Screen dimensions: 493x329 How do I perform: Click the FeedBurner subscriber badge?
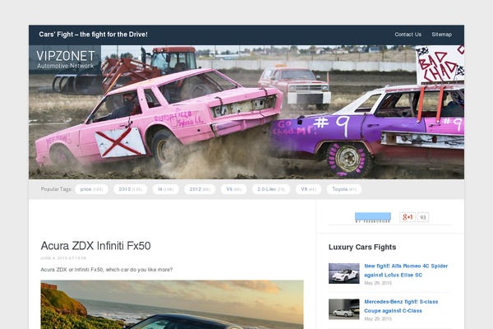(373, 217)
